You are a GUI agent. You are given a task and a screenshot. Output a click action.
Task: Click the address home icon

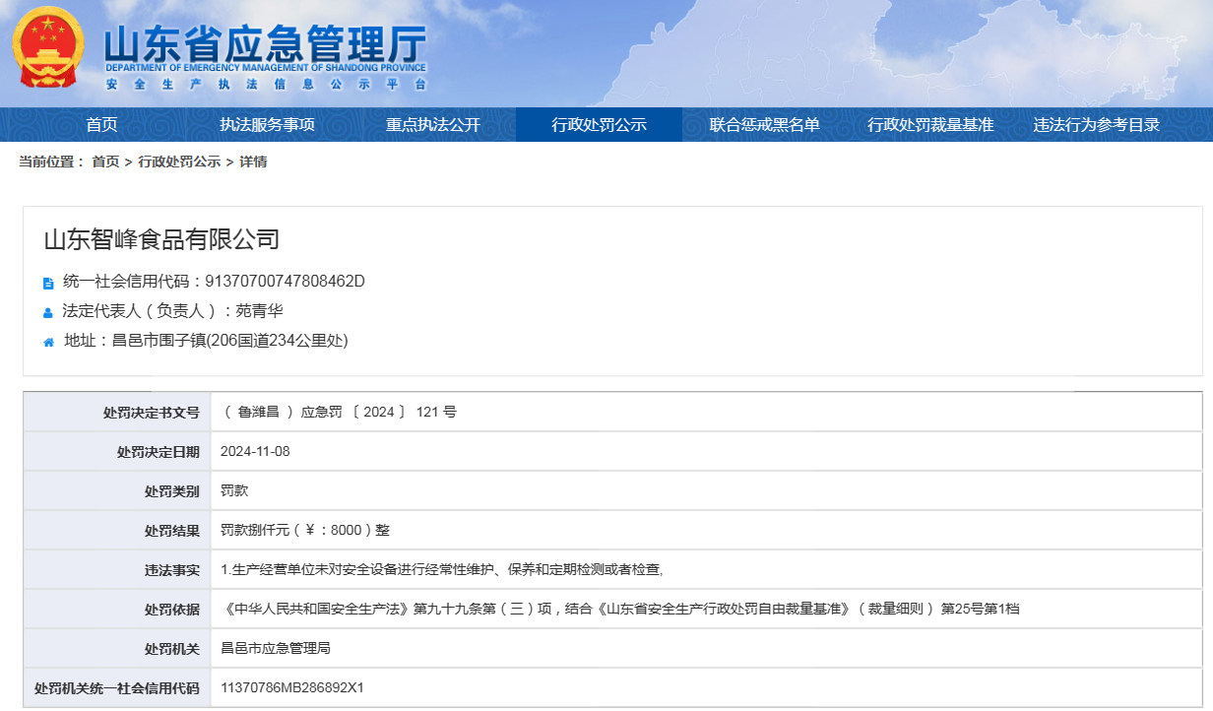[48, 342]
